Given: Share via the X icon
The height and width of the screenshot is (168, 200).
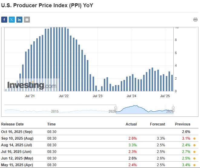Looking at the screenshot, I should tap(12, 20).
